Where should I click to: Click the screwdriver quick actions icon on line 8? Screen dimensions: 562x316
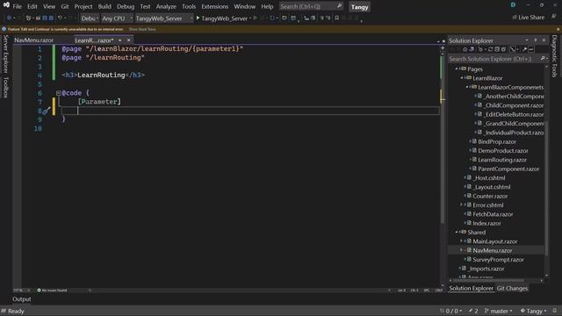point(46,111)
